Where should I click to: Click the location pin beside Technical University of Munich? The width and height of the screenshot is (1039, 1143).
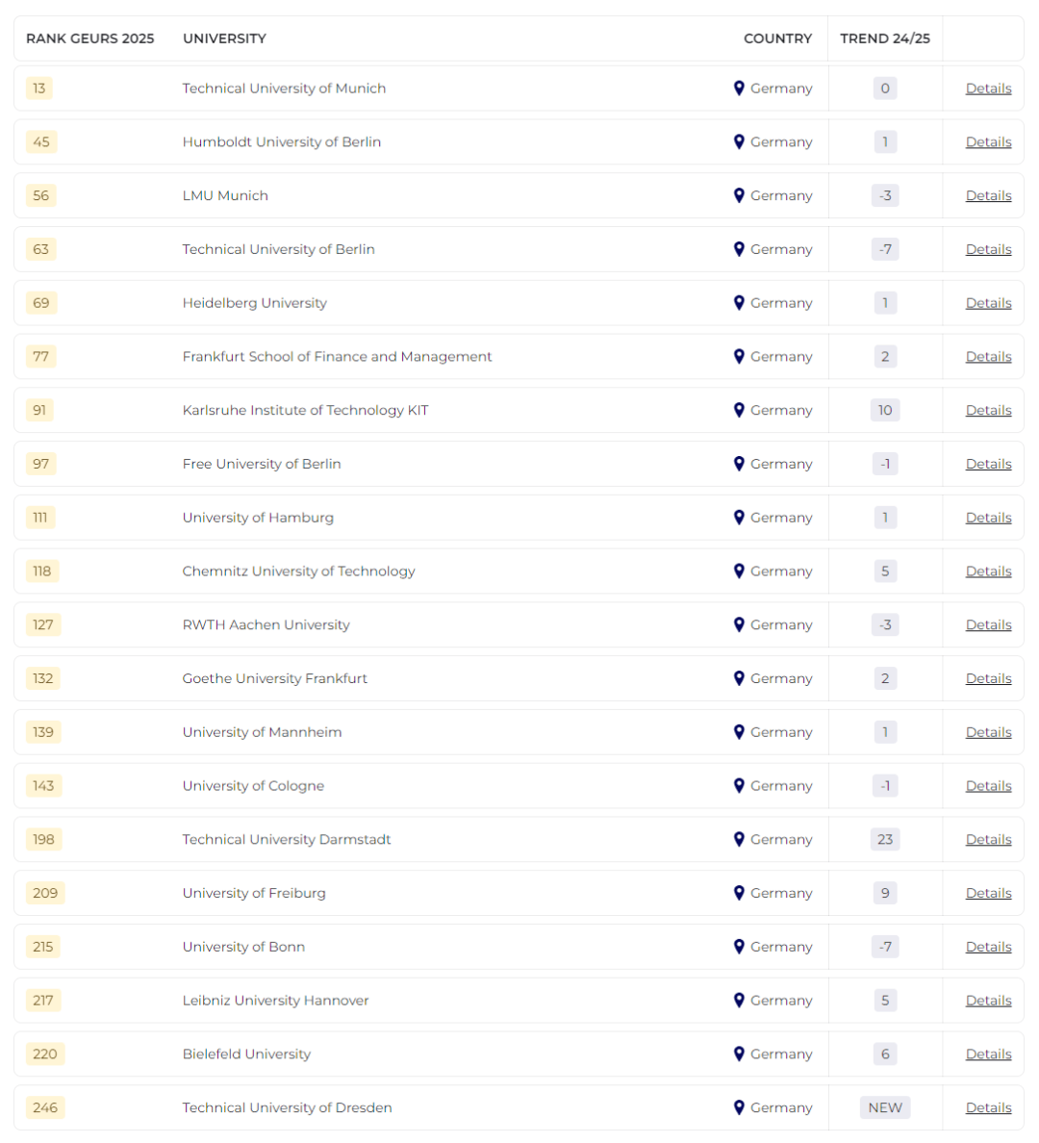coord(739,89)
